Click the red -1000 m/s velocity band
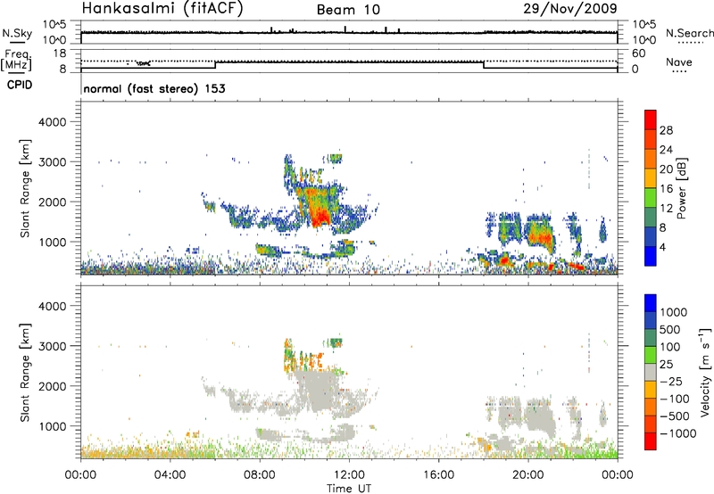The width and height of the screenshot is (714, 494). tap(651, 441)
